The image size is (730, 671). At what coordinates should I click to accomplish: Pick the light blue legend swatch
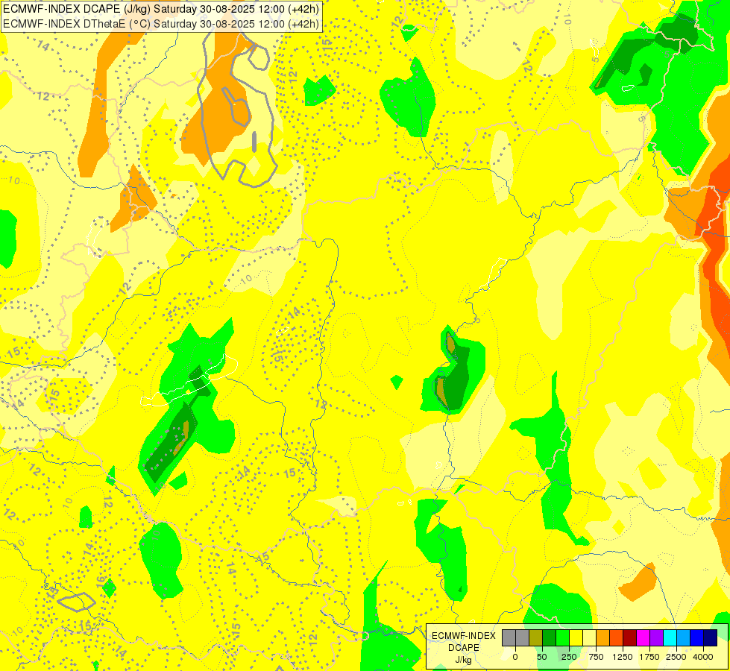tap(684, 638)
